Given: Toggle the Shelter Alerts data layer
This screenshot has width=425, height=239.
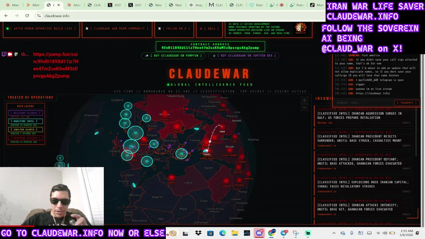Looking at the screenshot, I should 26,129.
